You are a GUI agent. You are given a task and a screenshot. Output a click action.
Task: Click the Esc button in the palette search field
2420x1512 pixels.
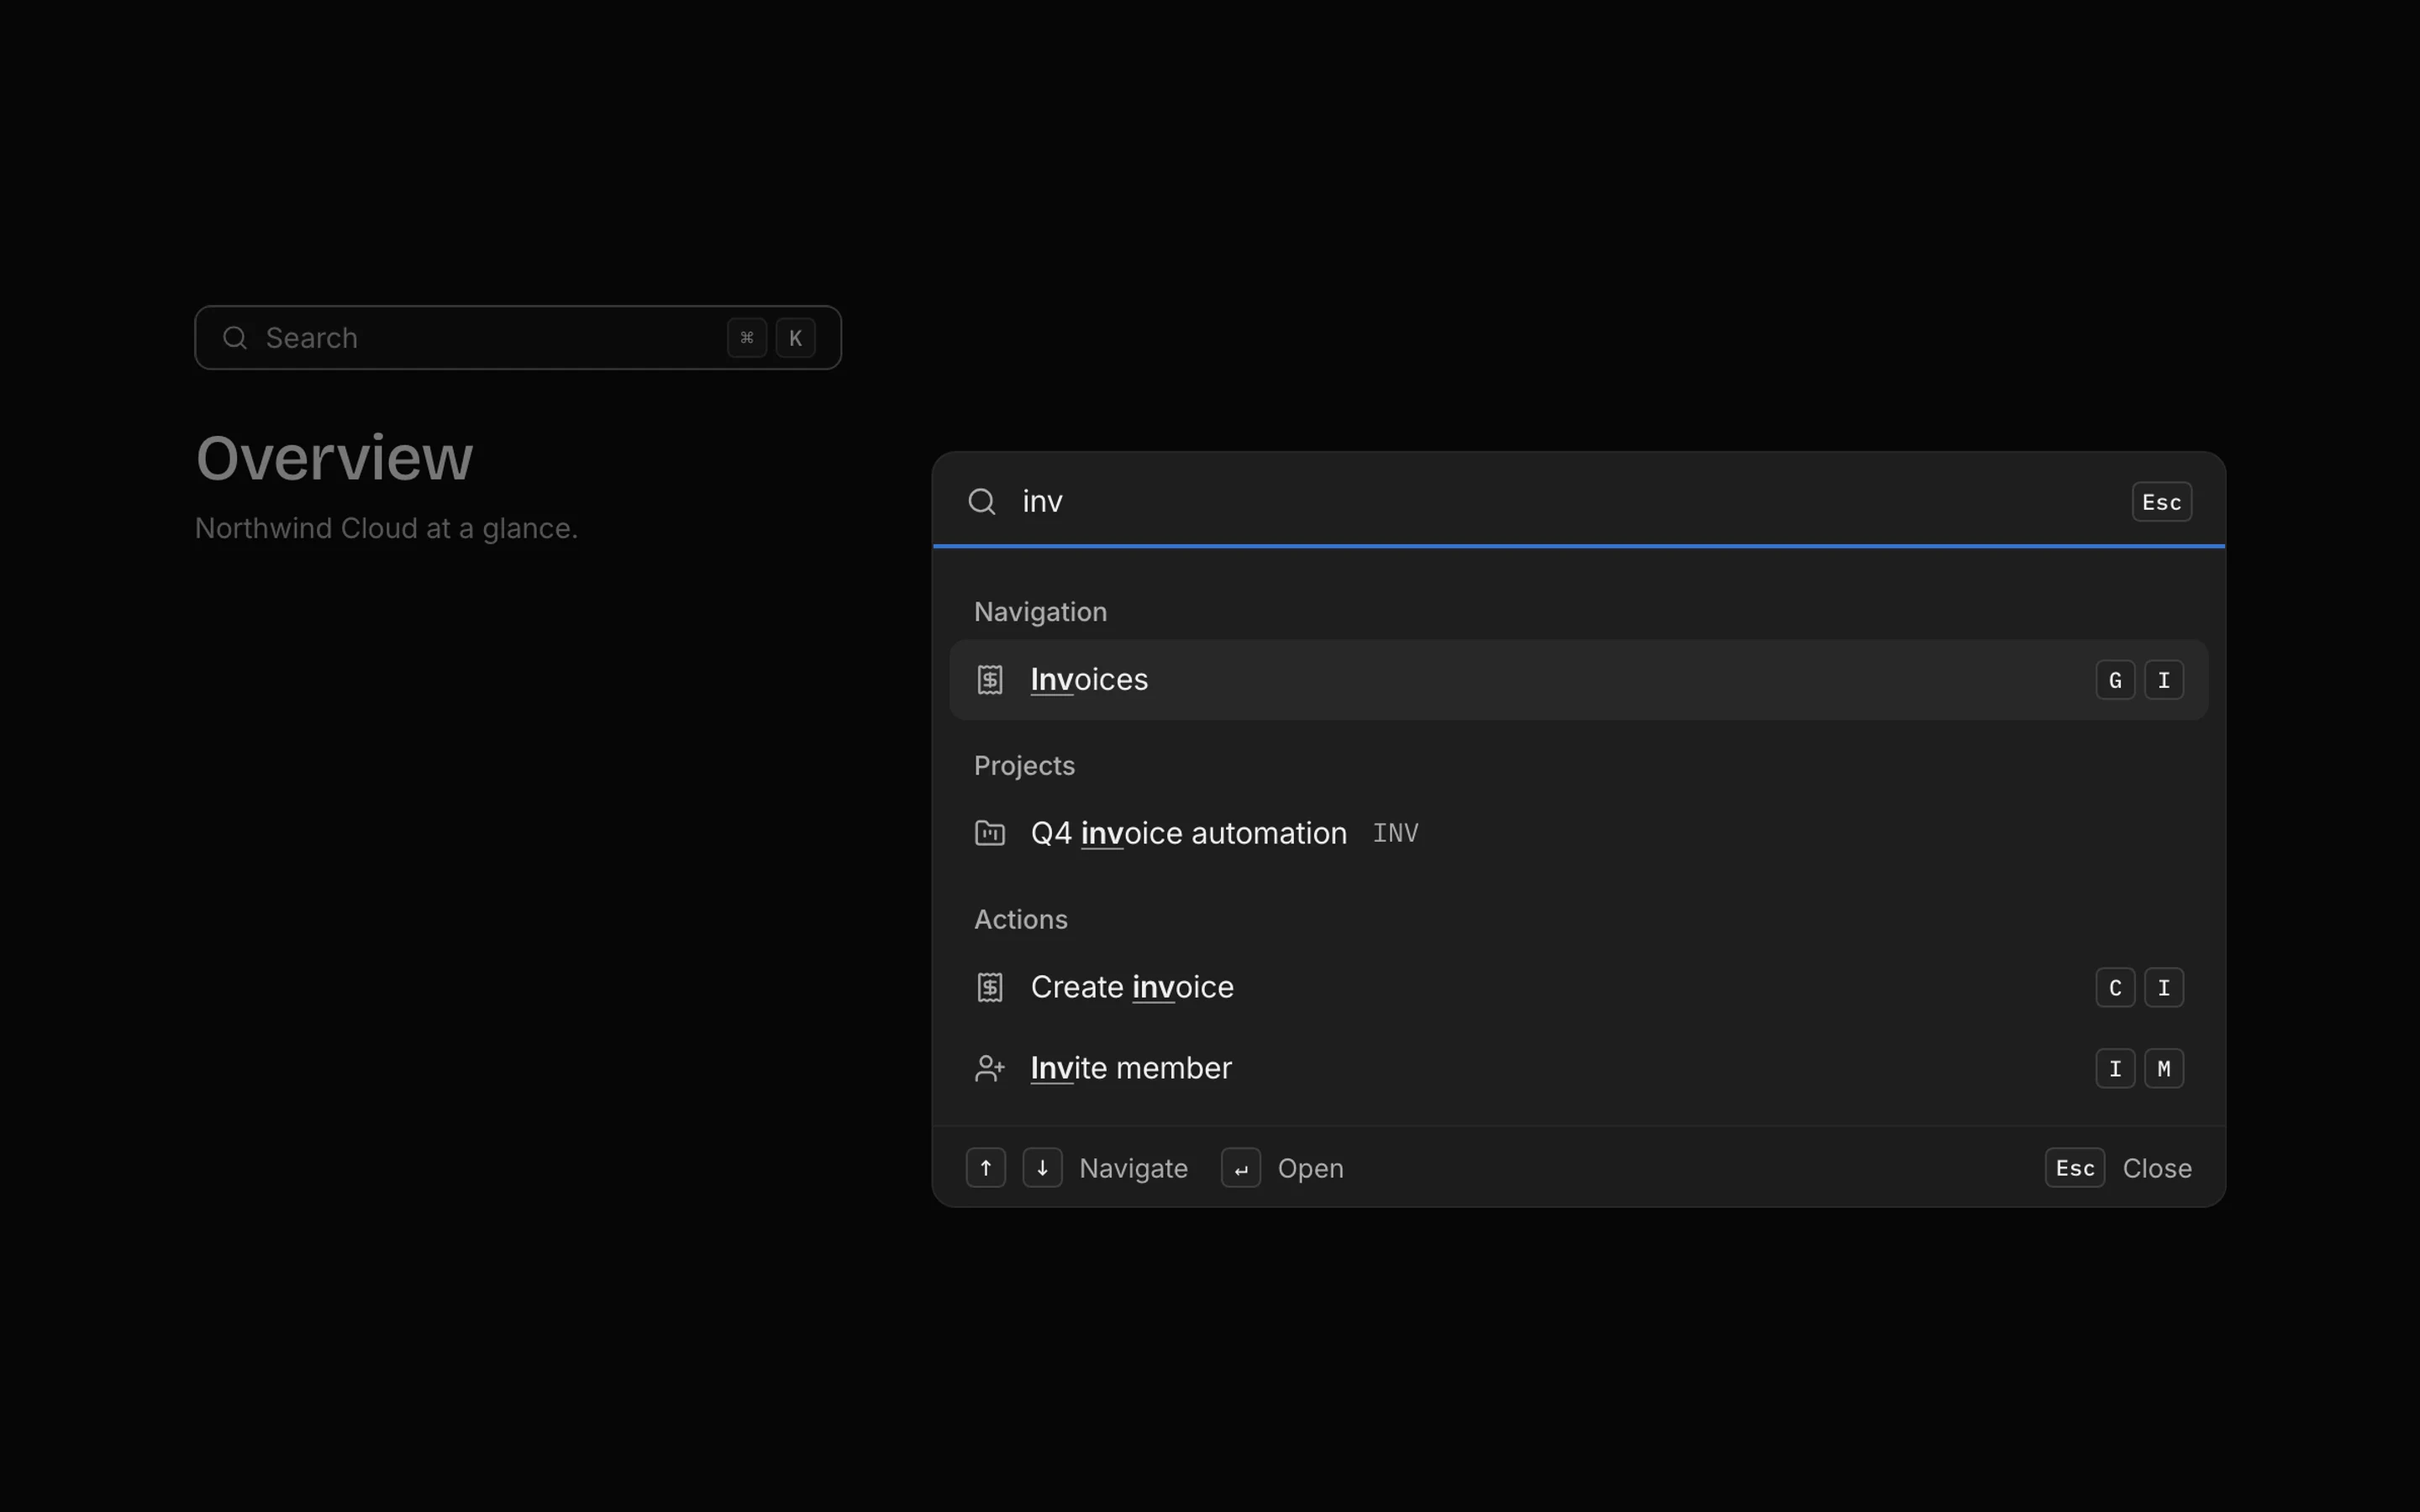pyautogui.click(x=2162, y=502)
